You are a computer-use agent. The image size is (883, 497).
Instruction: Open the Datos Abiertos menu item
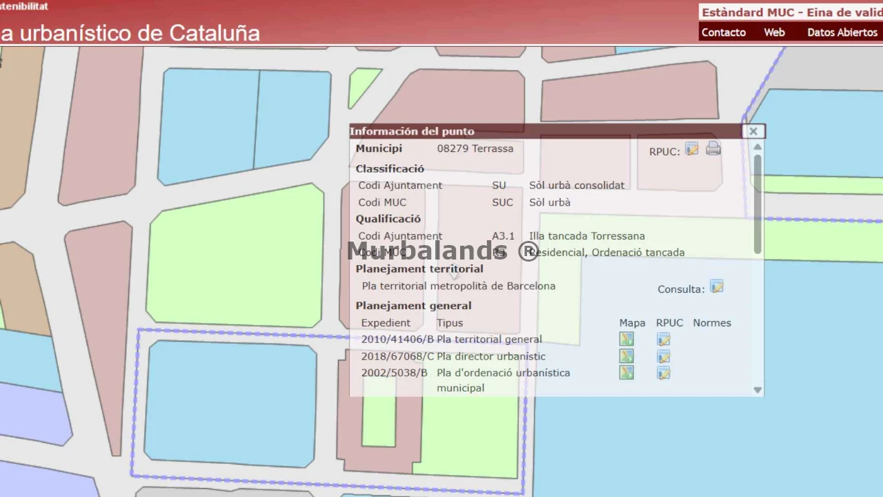pyautogui.click(x=842, y=32)
